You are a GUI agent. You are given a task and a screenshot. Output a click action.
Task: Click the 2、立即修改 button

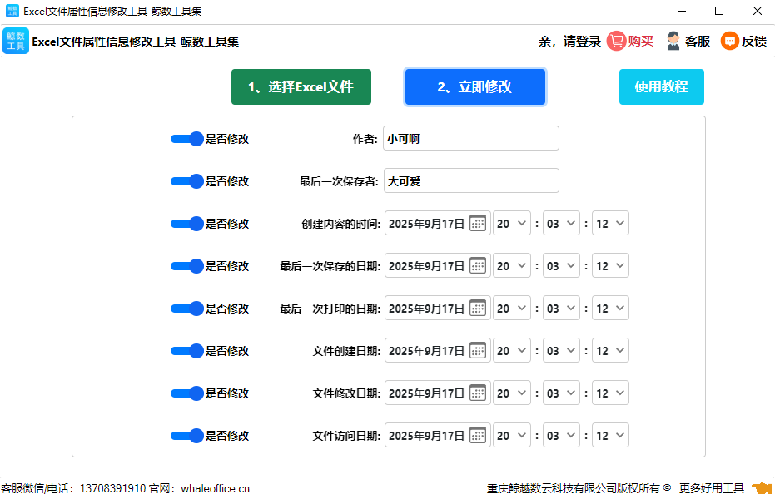[x=475, y=86]
